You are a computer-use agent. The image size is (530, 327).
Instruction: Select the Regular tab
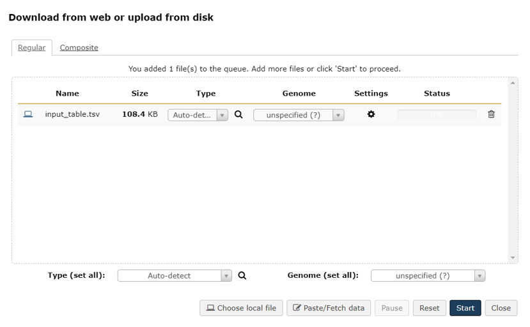(31, 48)
